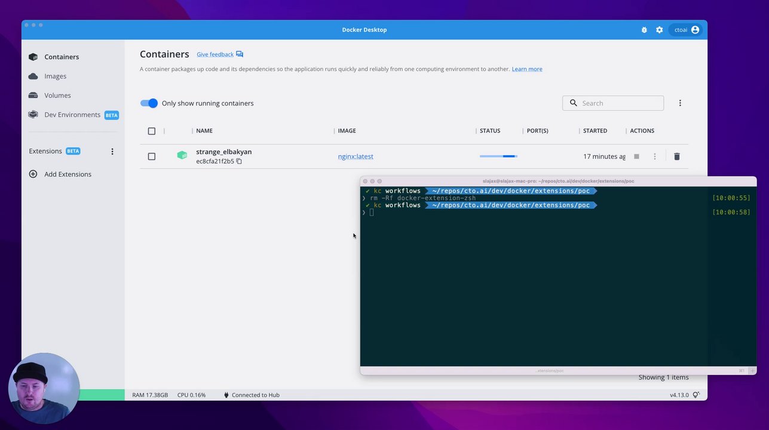Focus the container Search field
Screen dimensions: 769x430
click(613, 103)
